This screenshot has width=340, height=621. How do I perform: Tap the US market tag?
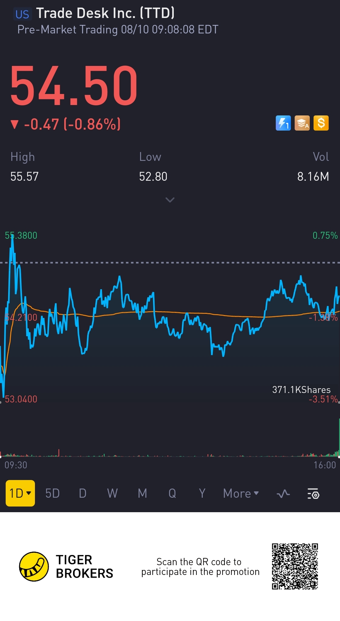pyautogui.click(x=22, y=15)
